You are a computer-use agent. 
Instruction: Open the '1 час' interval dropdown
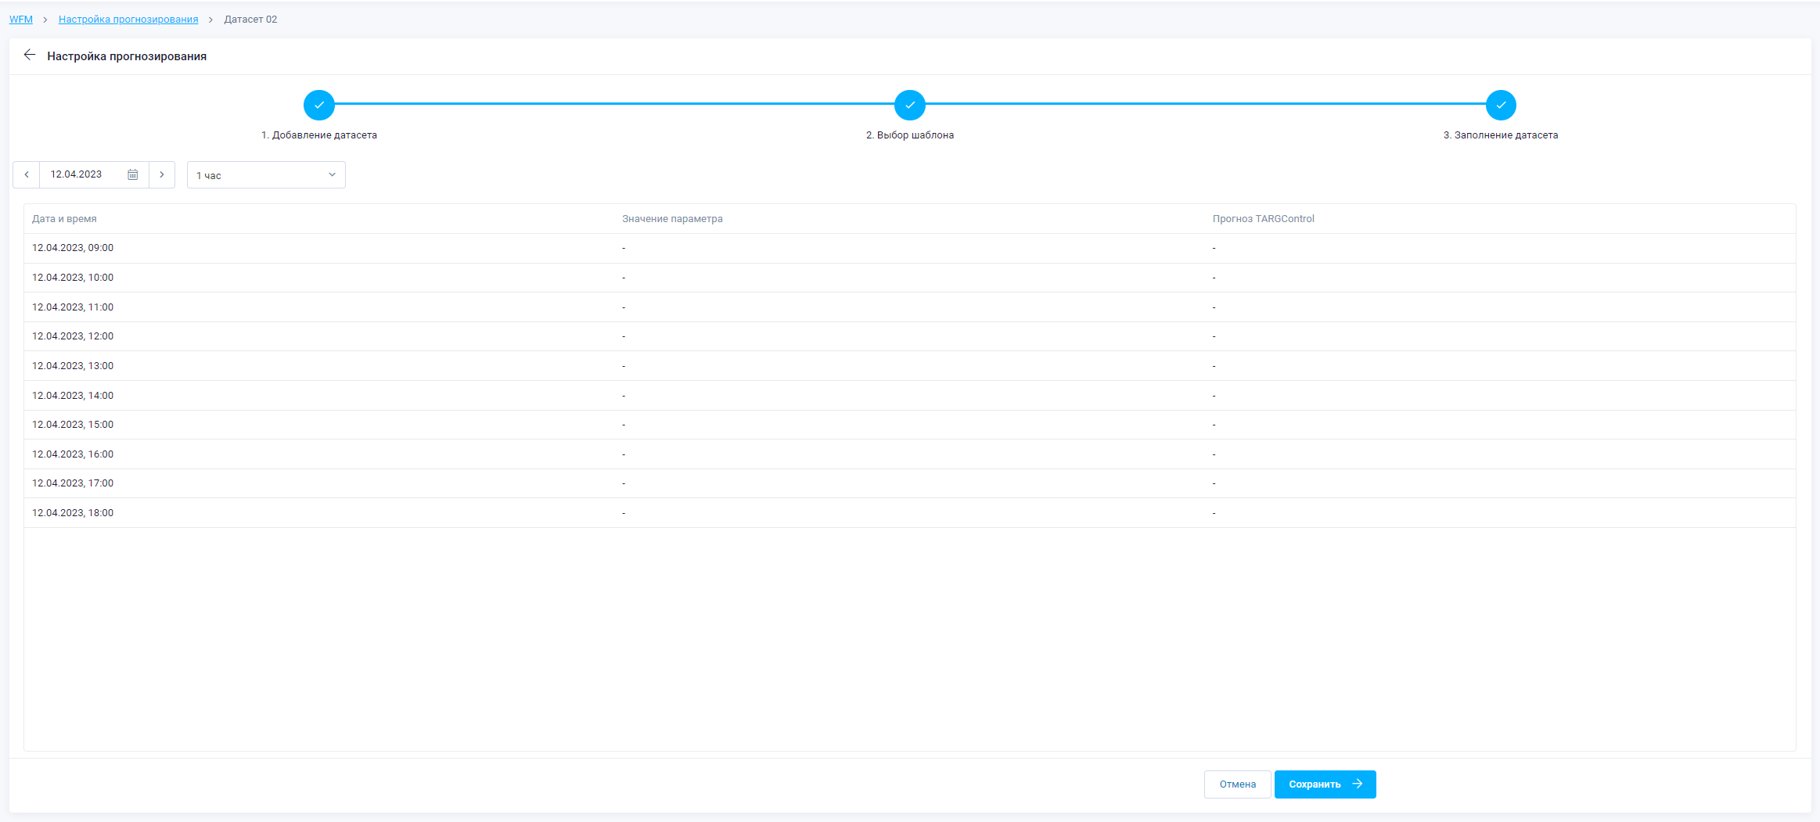(x=266, y=175)
